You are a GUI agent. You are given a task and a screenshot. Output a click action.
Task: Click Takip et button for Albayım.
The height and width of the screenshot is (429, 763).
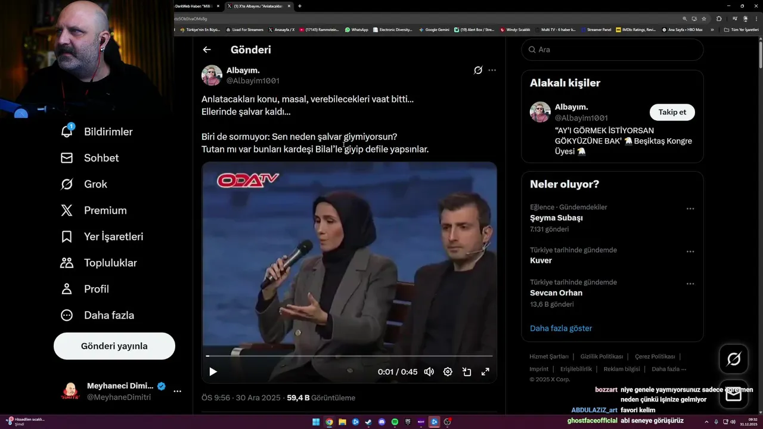[x=672, y=112]
